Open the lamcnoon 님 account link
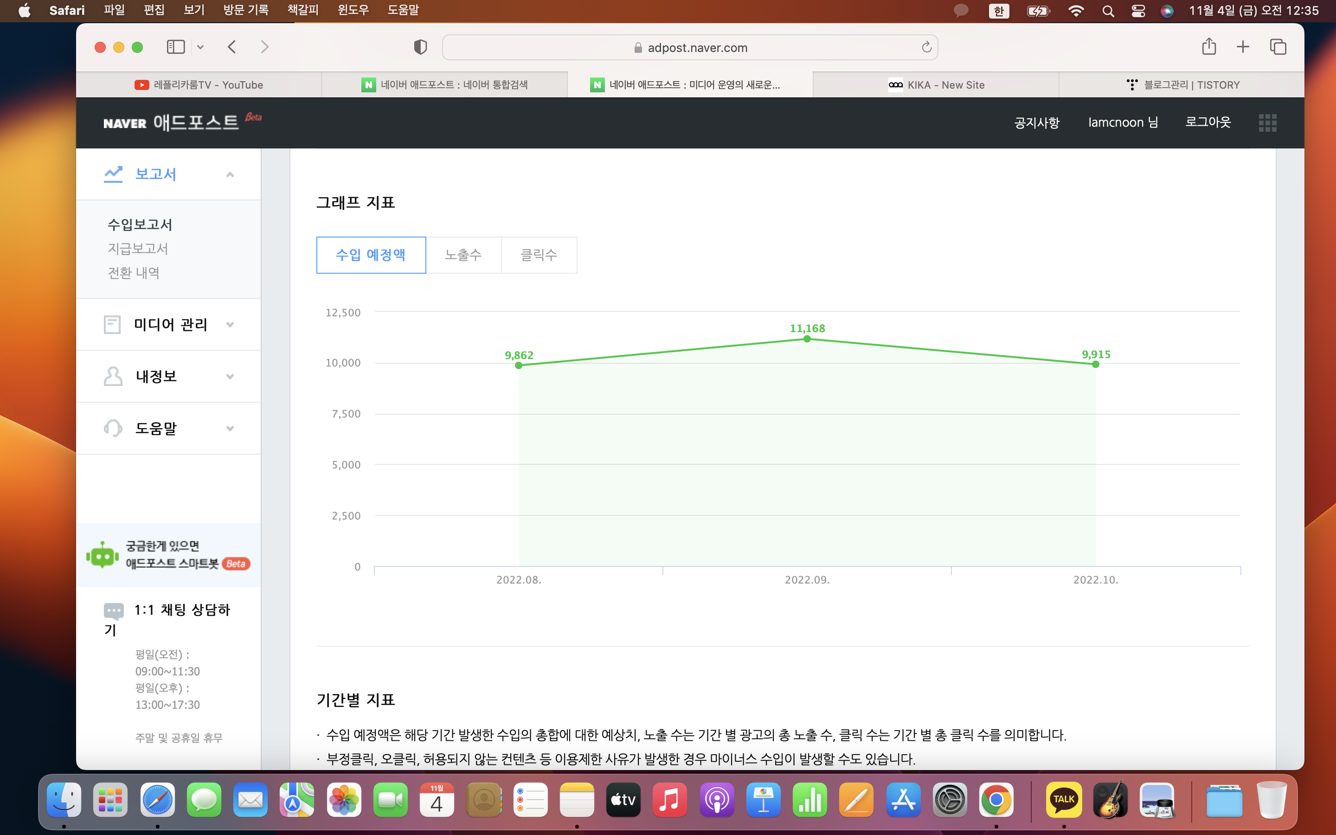The width and height of the screenshot is (1336, 835). 1123,122
